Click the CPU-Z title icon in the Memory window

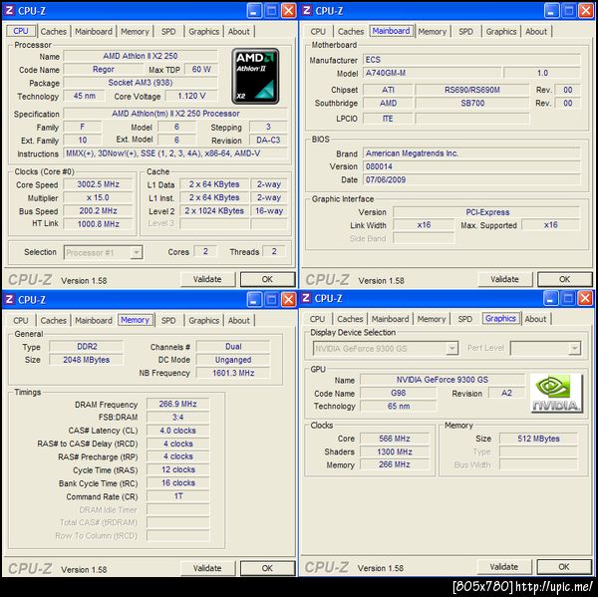coord(9,299)
